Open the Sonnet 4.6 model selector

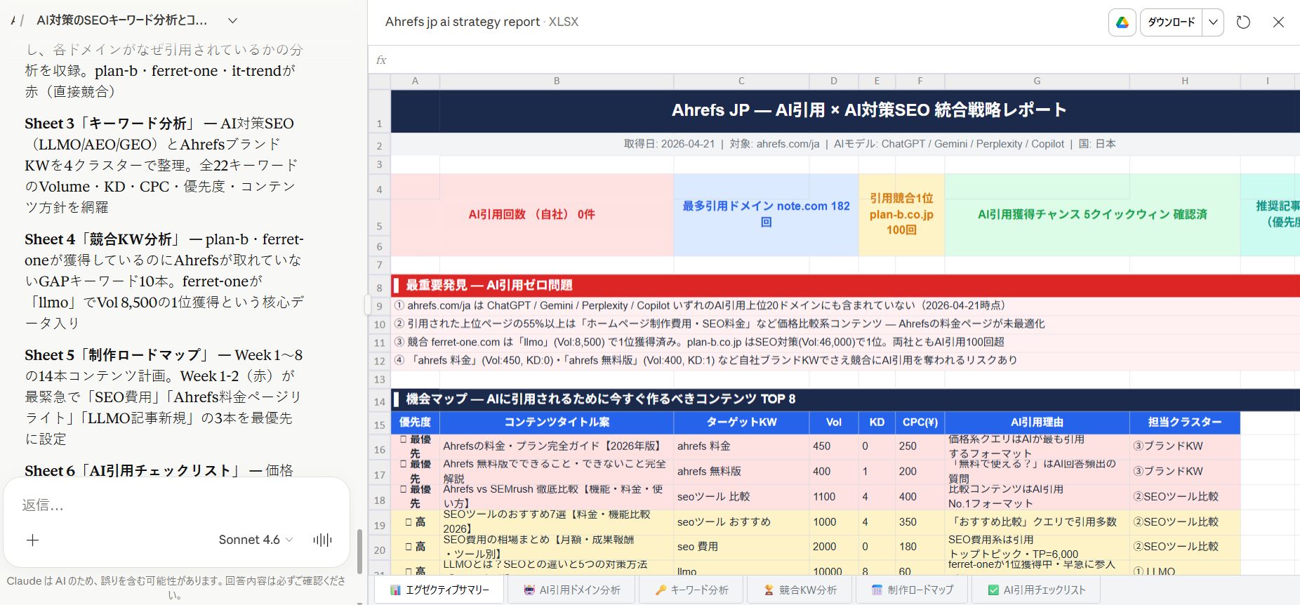[x=256, y=540]
